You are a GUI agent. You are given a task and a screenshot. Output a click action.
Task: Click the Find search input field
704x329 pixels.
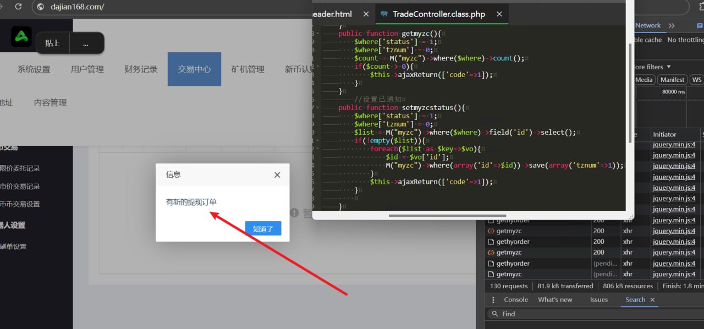[594, 314]
